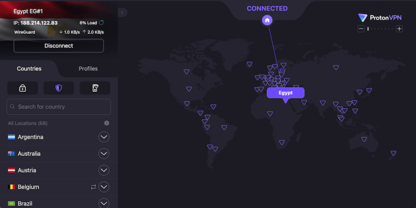Select the South Korea map marker
The image size is (416, 208).
360,92
